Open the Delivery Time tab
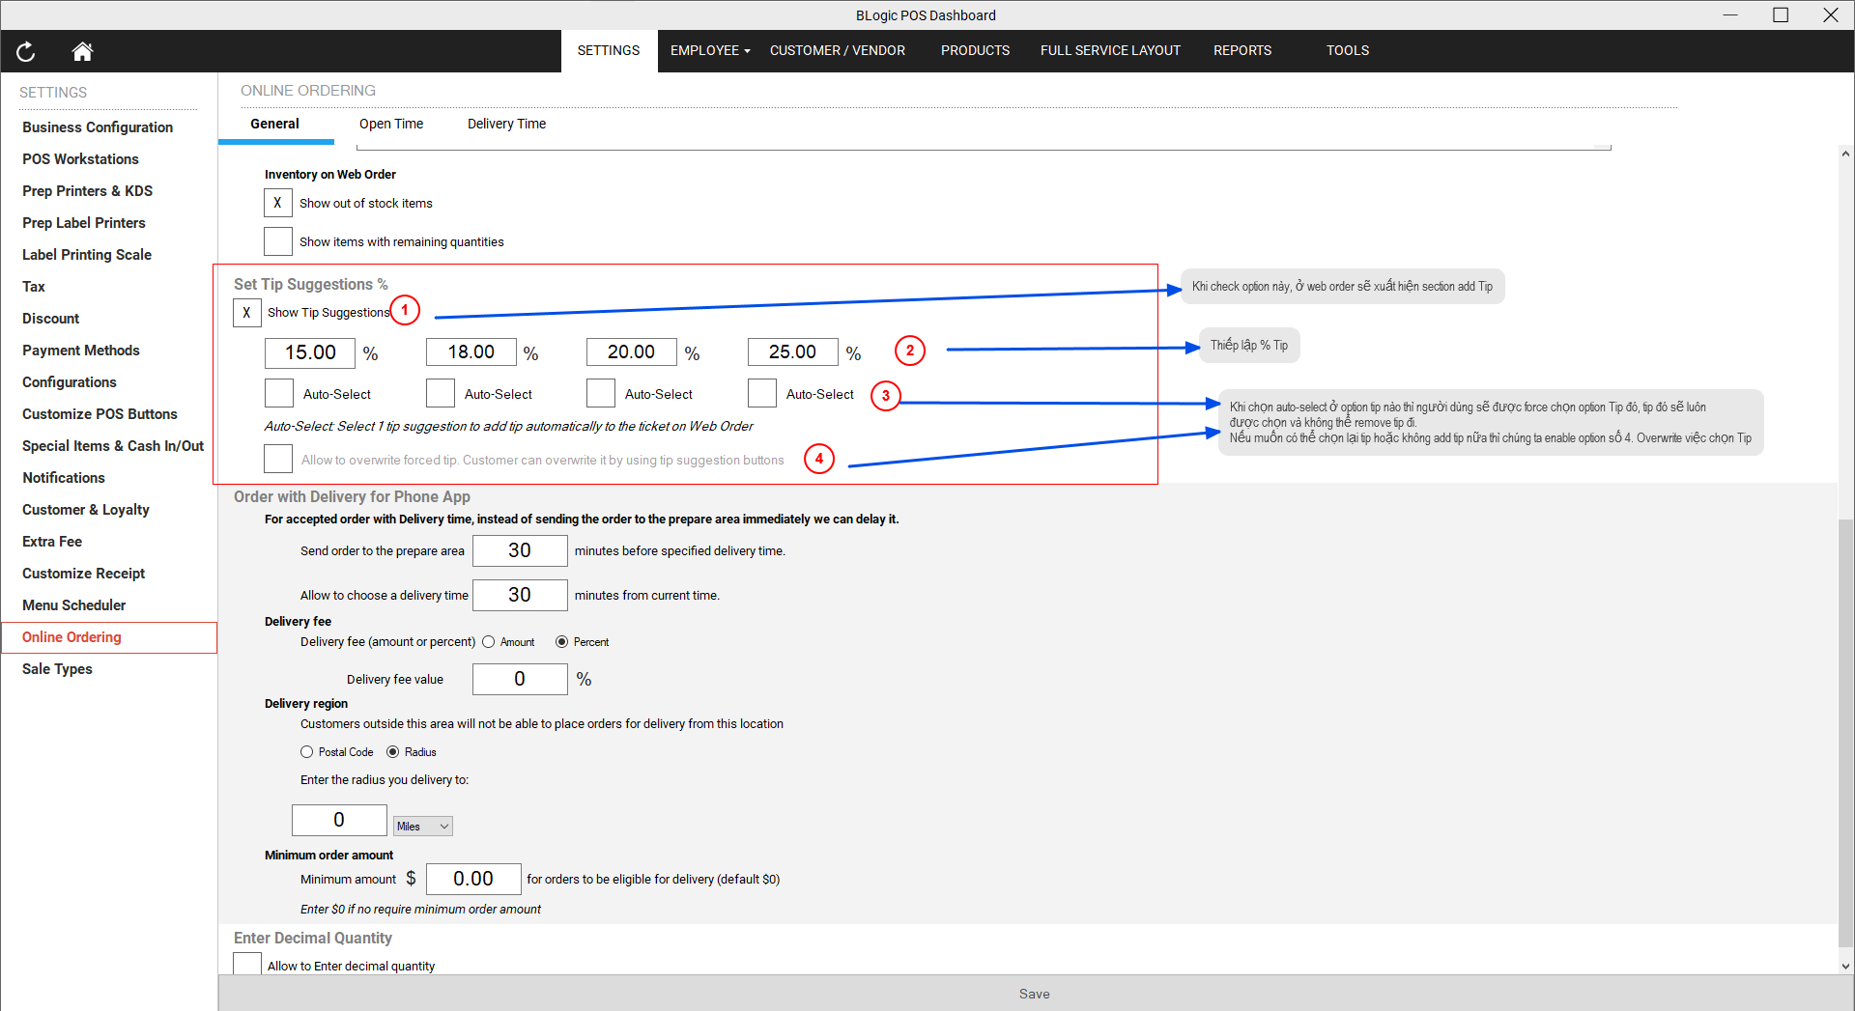The height and width of the screenshot is (1011, 1855). (506, 124)
